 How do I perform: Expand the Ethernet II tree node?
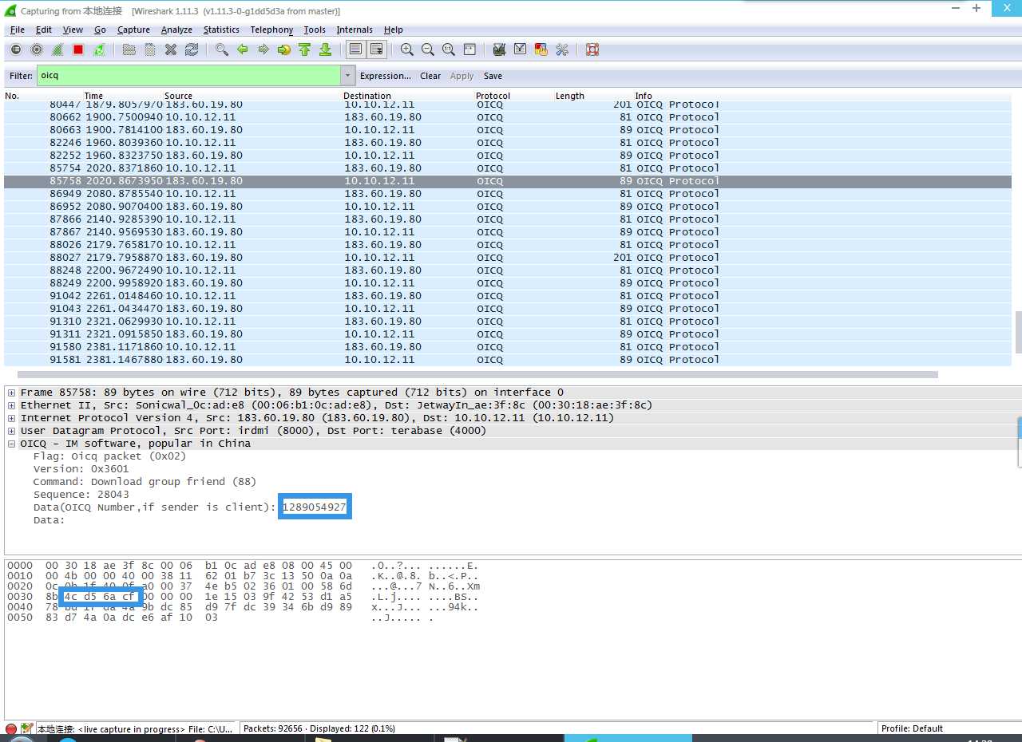point(11,405)
